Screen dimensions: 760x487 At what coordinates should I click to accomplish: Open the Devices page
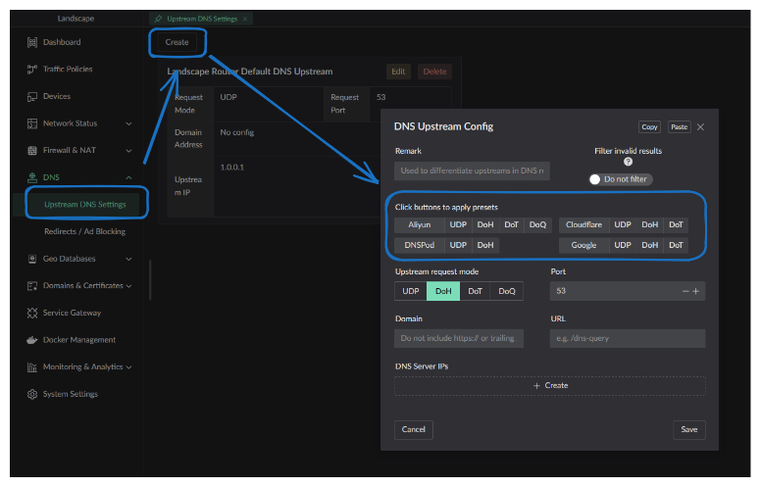tap(57, 96)
